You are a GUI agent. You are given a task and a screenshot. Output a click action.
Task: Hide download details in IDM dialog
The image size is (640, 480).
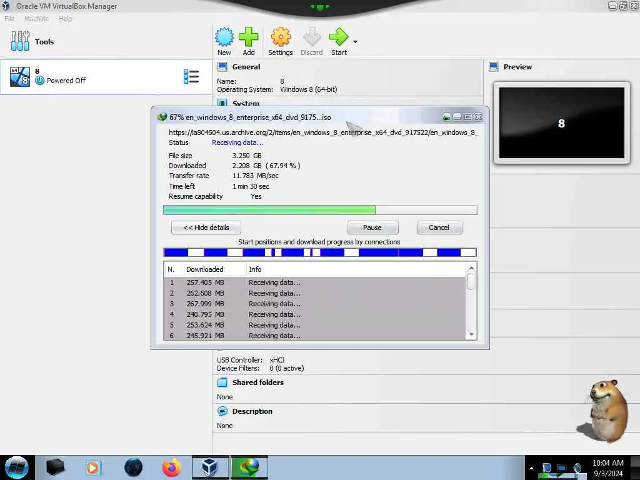206,227
